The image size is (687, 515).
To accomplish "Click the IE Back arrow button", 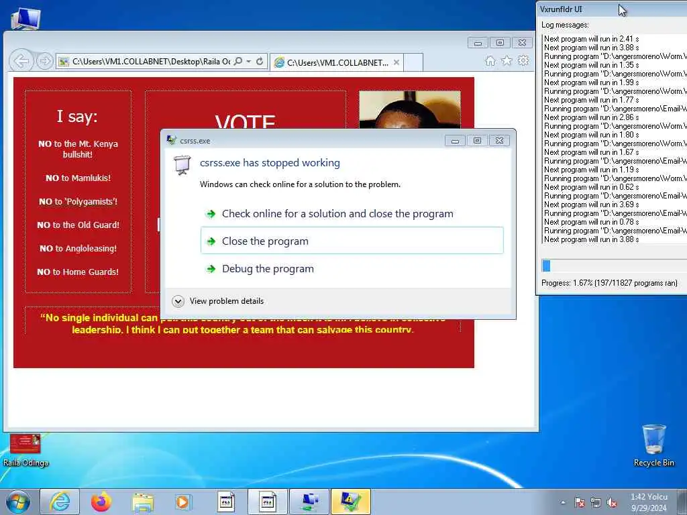I will pyautogui.click(x=21, y=61).
